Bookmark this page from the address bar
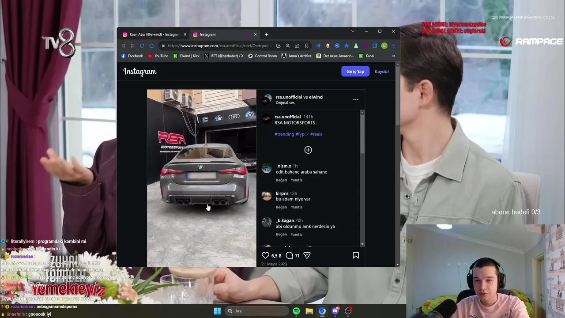 point(306,45)
